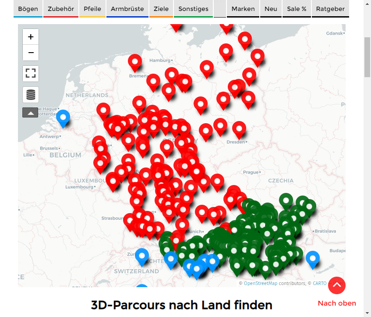Zoom out on the map

pos(31,53)
